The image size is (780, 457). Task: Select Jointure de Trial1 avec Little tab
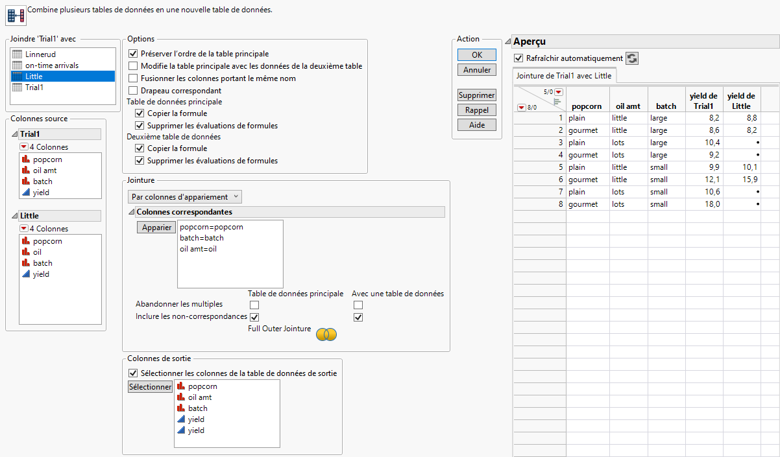pyautogui.click(x=563, y=76)
